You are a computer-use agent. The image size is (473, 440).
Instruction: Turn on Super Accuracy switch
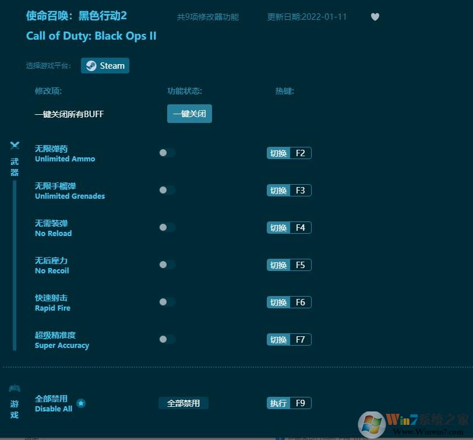click(x=167, y=339)
